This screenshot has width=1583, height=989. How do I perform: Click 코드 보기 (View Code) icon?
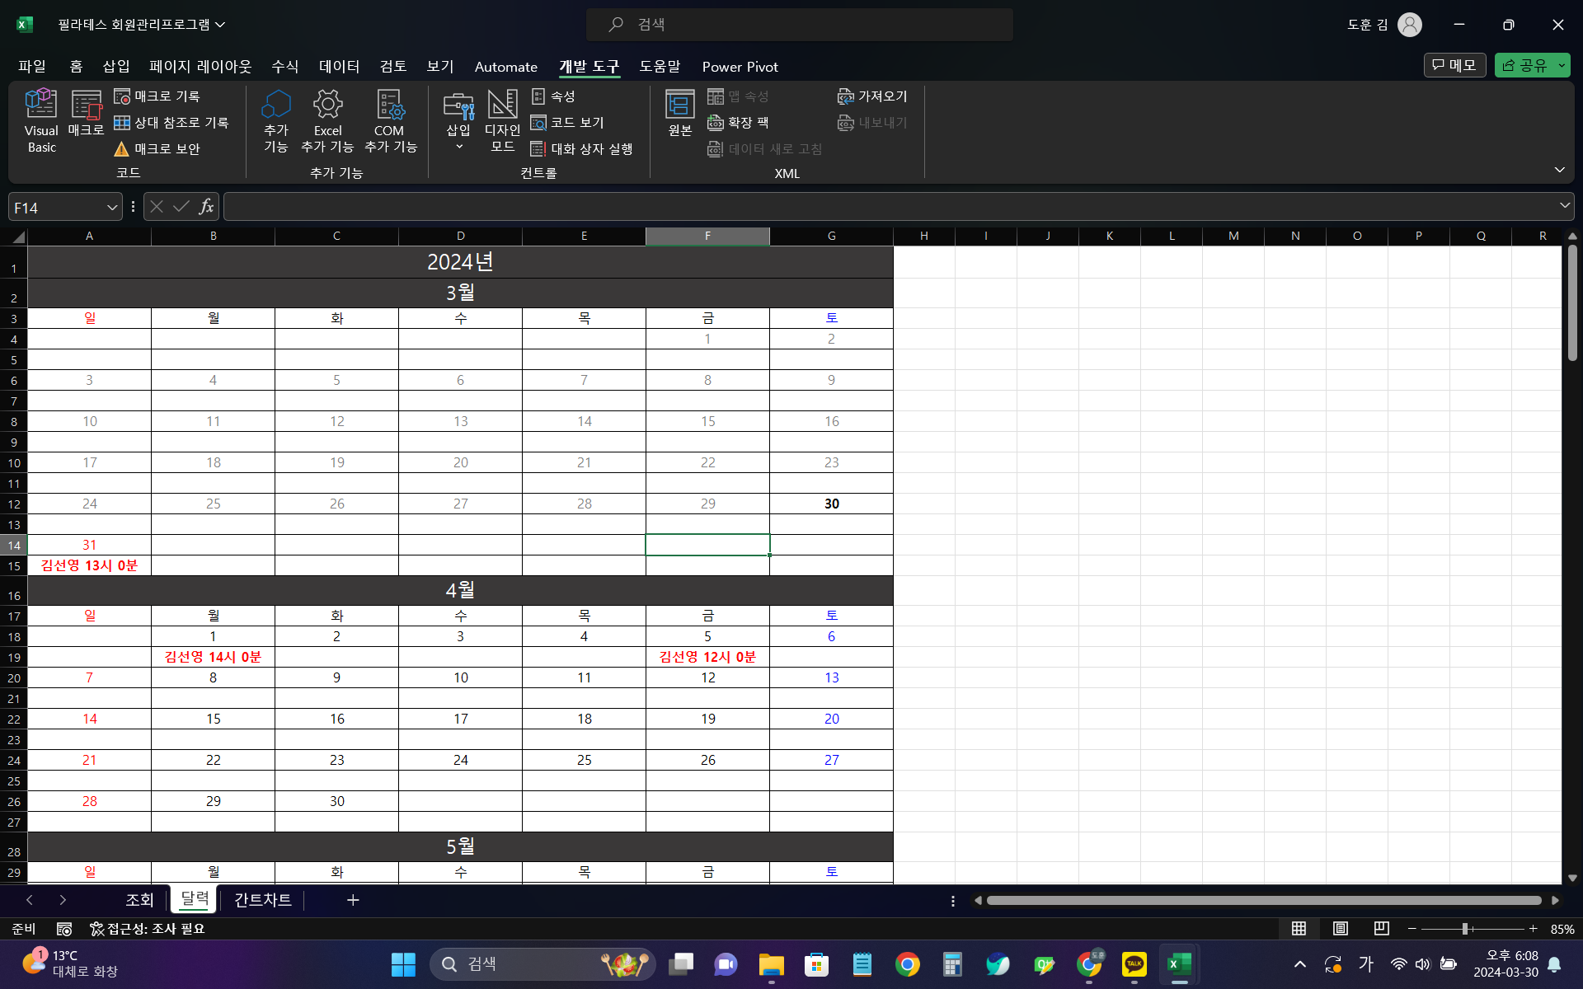tap(568, 123)
